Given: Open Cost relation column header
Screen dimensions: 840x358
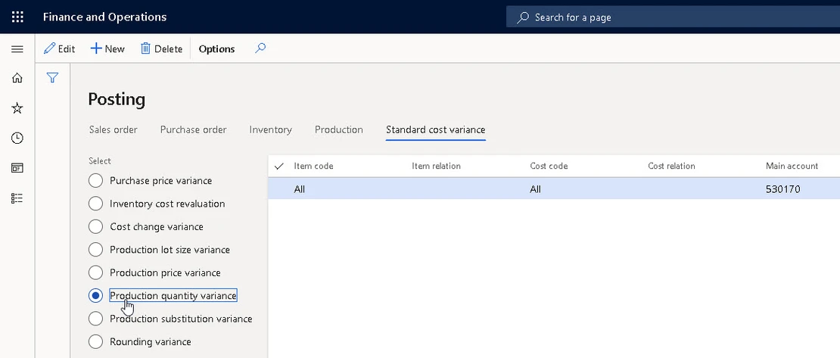Looking at the screenshot, I should [x=671, y=167].
